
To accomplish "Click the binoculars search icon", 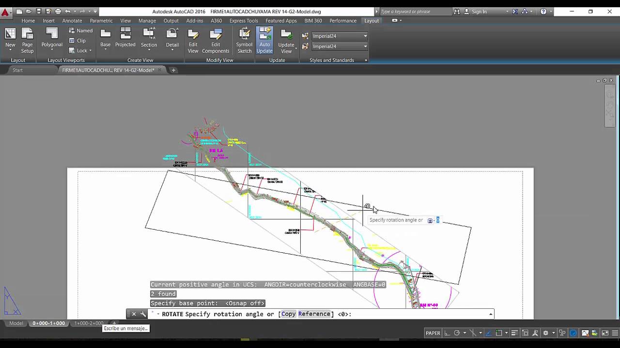I will pyautogui.click(x=457, y=11).
